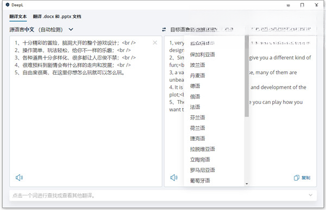
Task: Click the DeepL logo in title bar
Action: tap(8, 5)
